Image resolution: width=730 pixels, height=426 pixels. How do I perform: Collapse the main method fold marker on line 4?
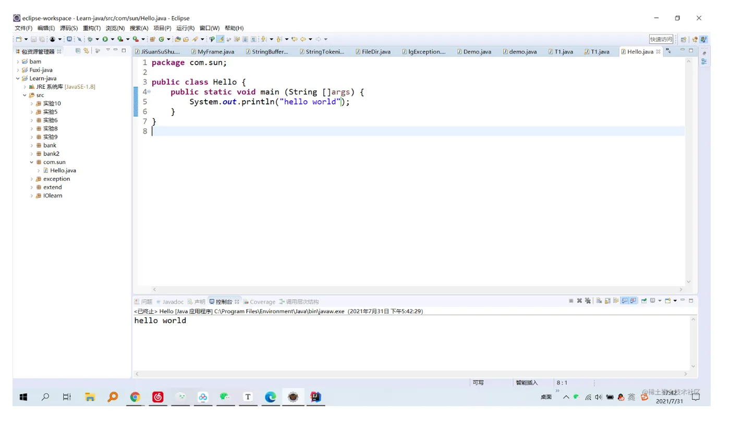pyautogui.click(x=149, y=92)
